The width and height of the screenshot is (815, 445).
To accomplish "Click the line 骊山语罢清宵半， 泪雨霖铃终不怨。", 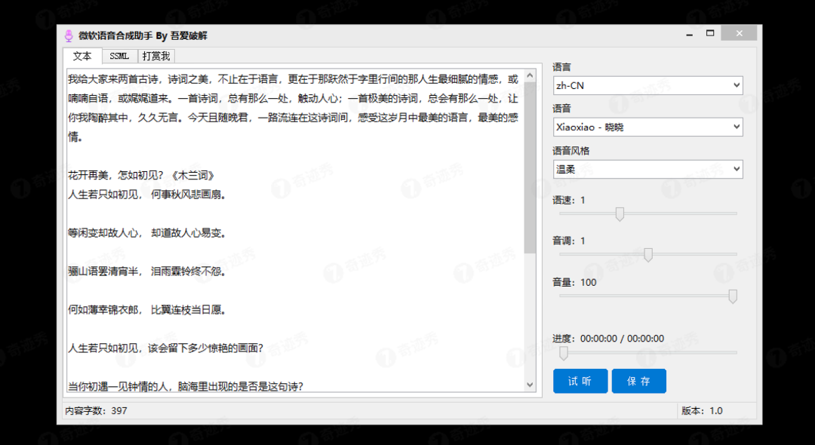I will click(x=147, y=272).
